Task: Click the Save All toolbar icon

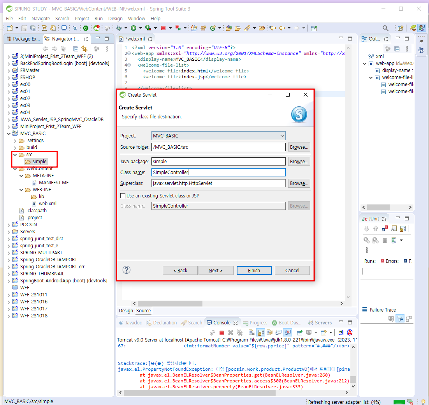Action: pyautogui.click(x=33, y=28)
